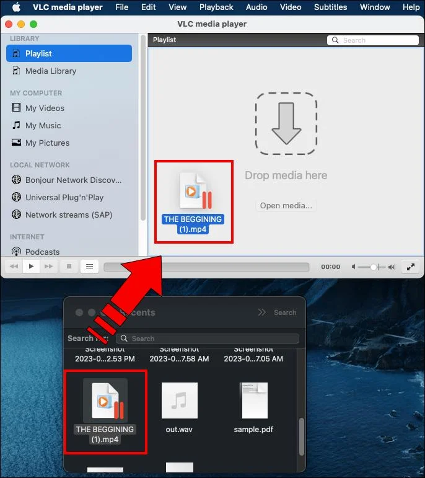The height and width of the screenshot is (478, 425).
Task: Select THE BEGGINING (1).mp4 in Finder
Action: coord(105,411)
